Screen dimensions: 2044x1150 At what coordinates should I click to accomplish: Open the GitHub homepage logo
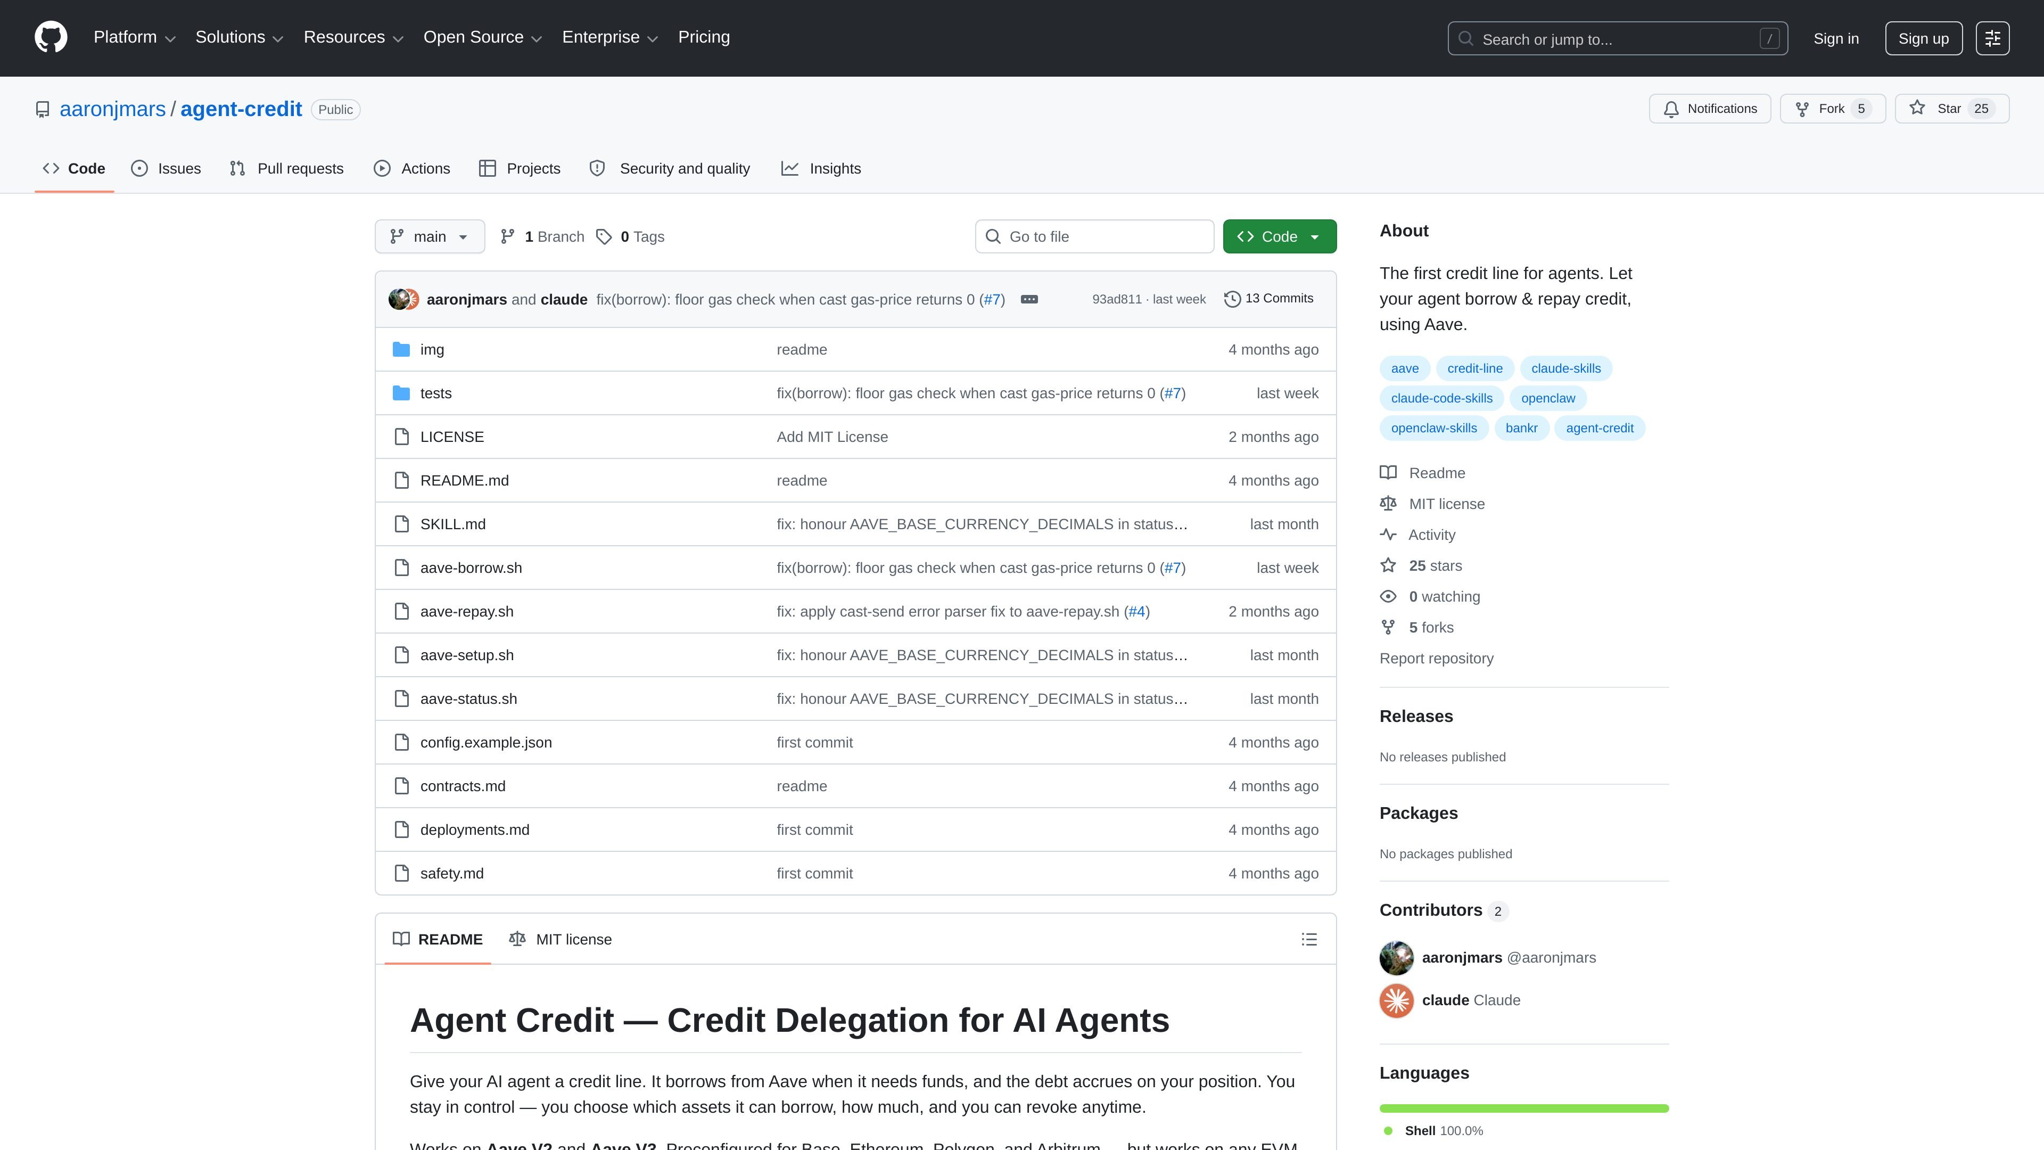click(x=51, y=37)
